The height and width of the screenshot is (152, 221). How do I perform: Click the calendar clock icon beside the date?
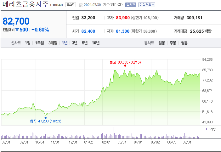[x=81, y=5]
